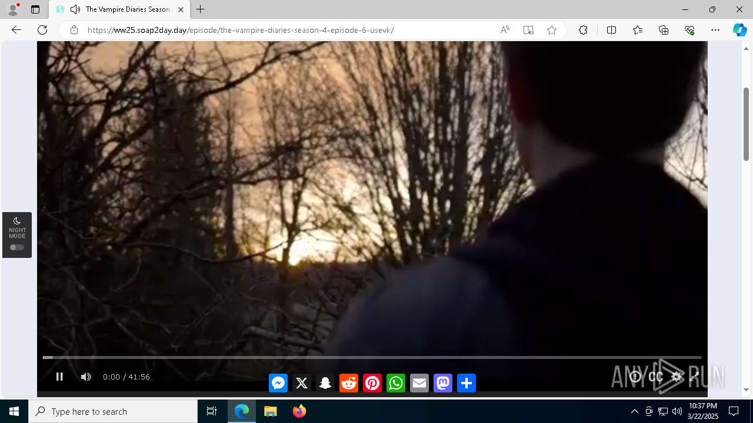Open a new browser tab
Image resolution: width=753 pixels, height=423 pixels.
click(x=201, y=9)
